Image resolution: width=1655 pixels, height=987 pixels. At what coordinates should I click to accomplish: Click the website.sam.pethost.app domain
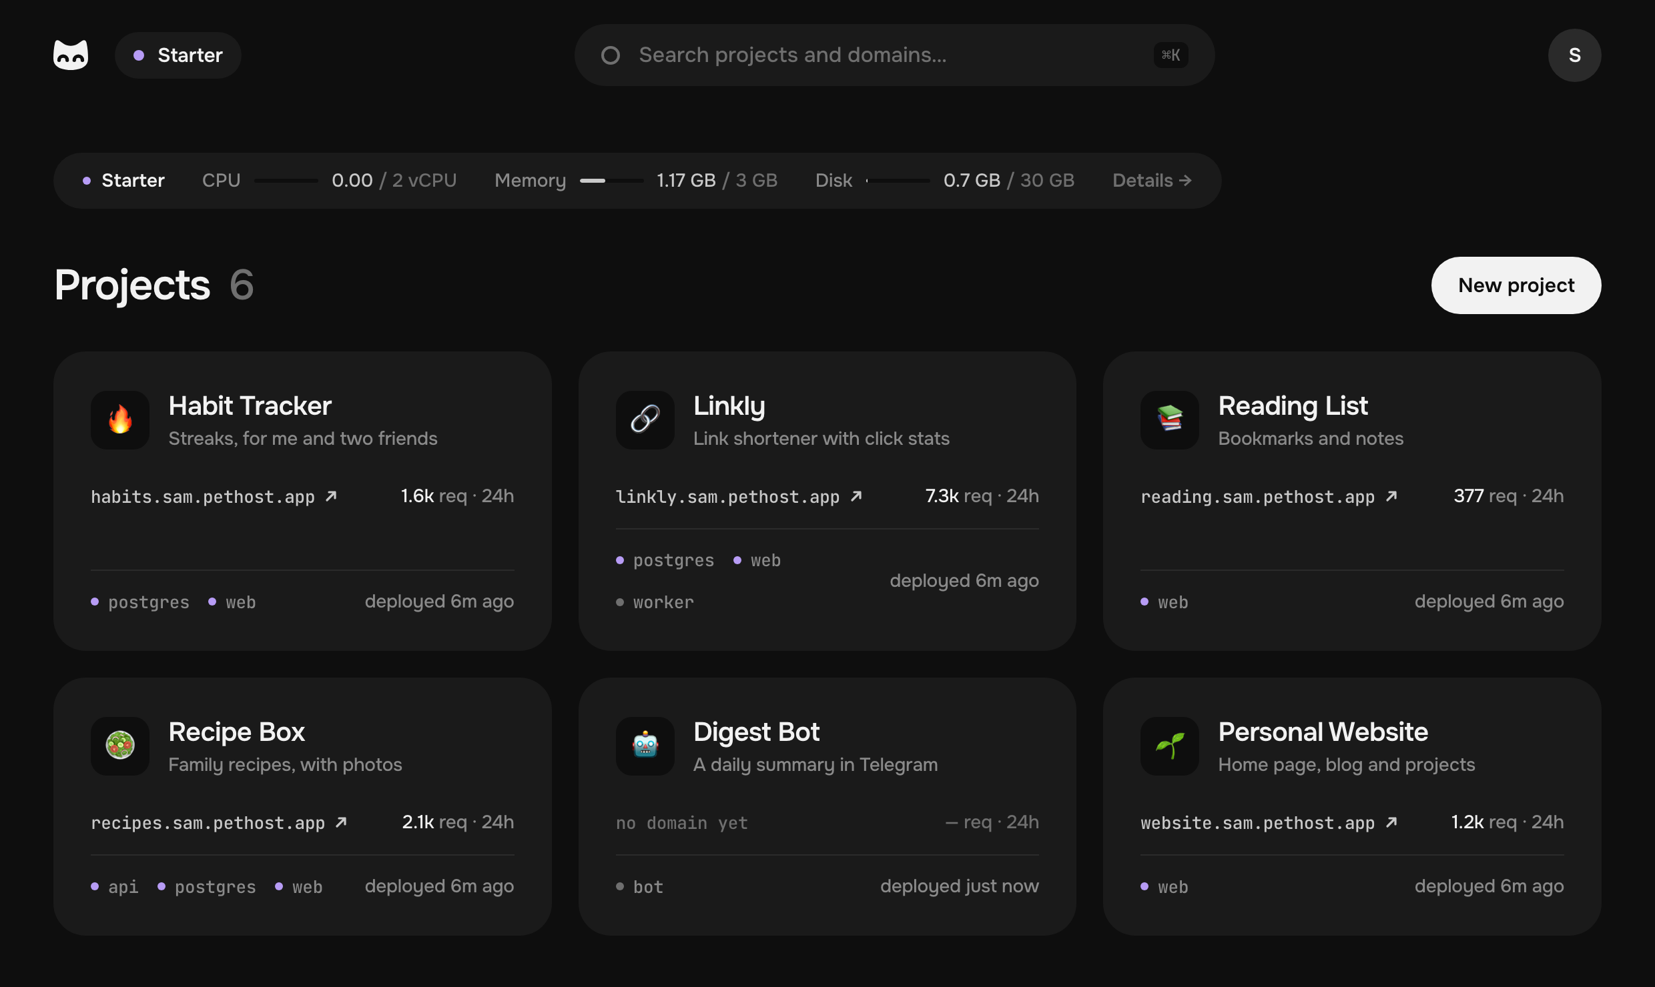tap(1257, 823)
